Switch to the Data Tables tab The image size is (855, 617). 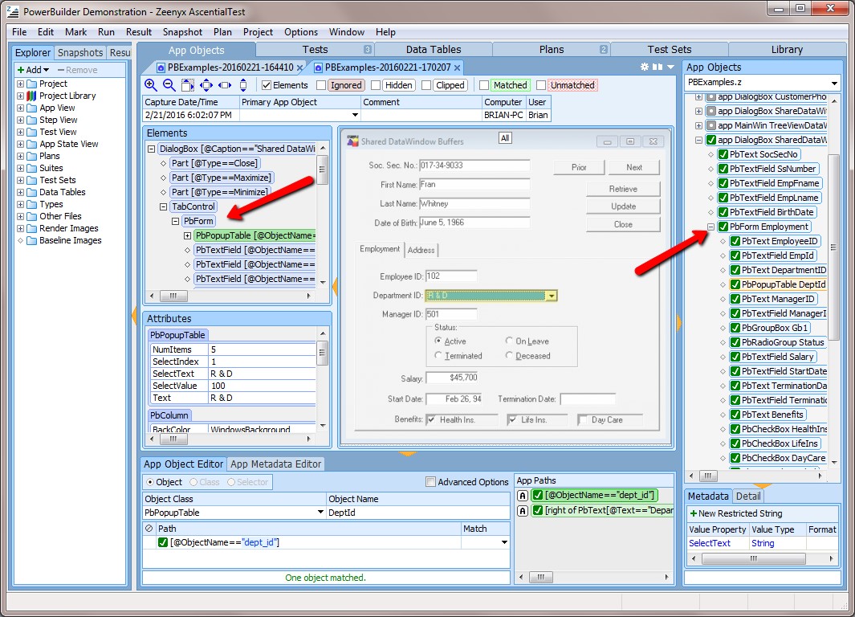click(x=434, y=50)
